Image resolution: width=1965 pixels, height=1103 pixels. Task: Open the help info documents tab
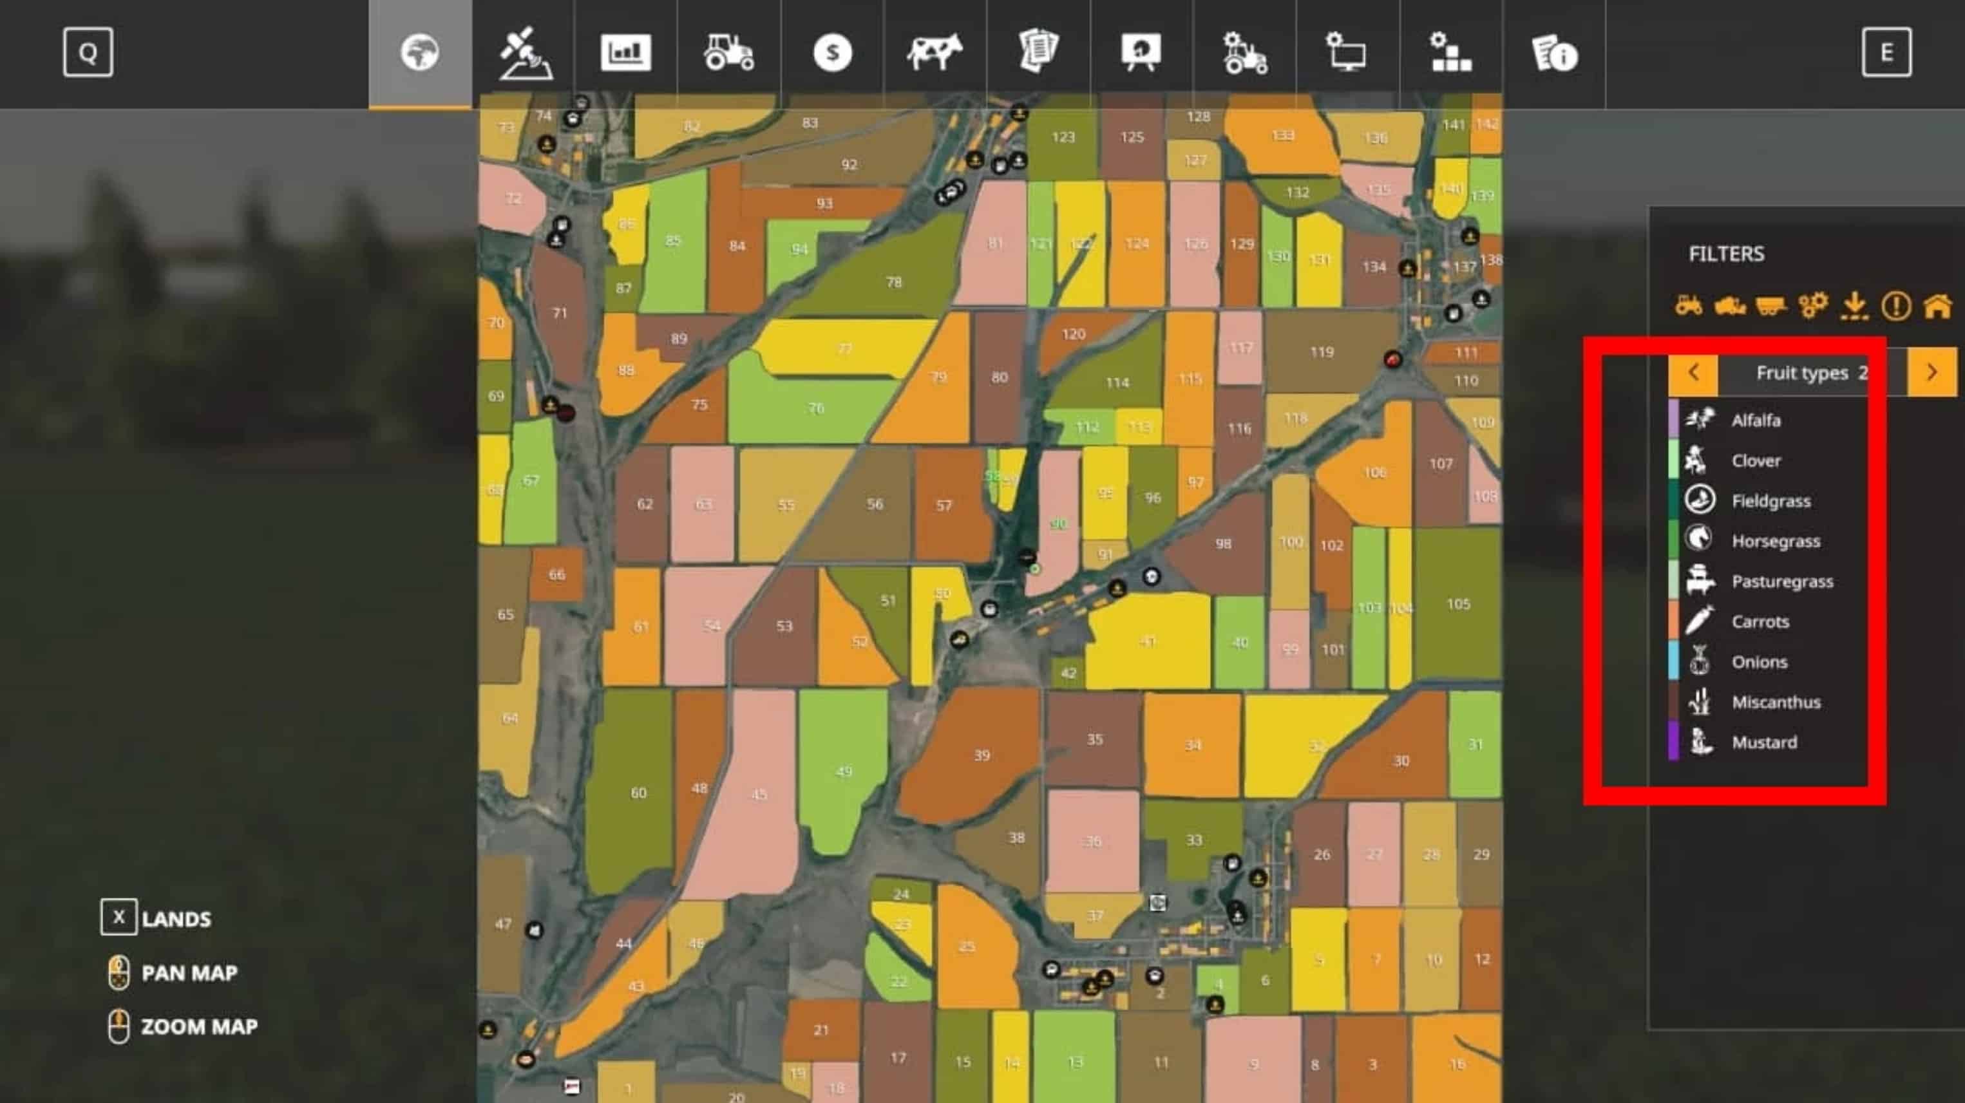click(1554, 53)
